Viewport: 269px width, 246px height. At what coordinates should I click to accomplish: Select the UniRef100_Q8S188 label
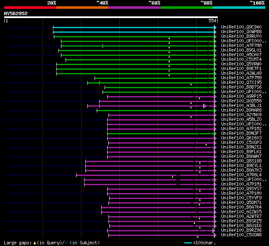[x=241, y=161]
